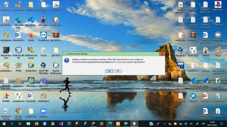Close the Confirm Import Settings dialog
Screen dimensions: 227x127
coord(162,54)
